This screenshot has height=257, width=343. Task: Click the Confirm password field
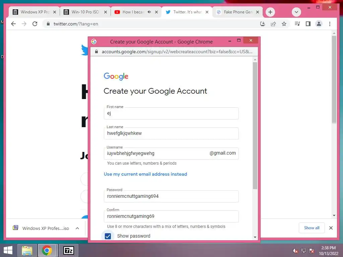click(x=171, y=217)
